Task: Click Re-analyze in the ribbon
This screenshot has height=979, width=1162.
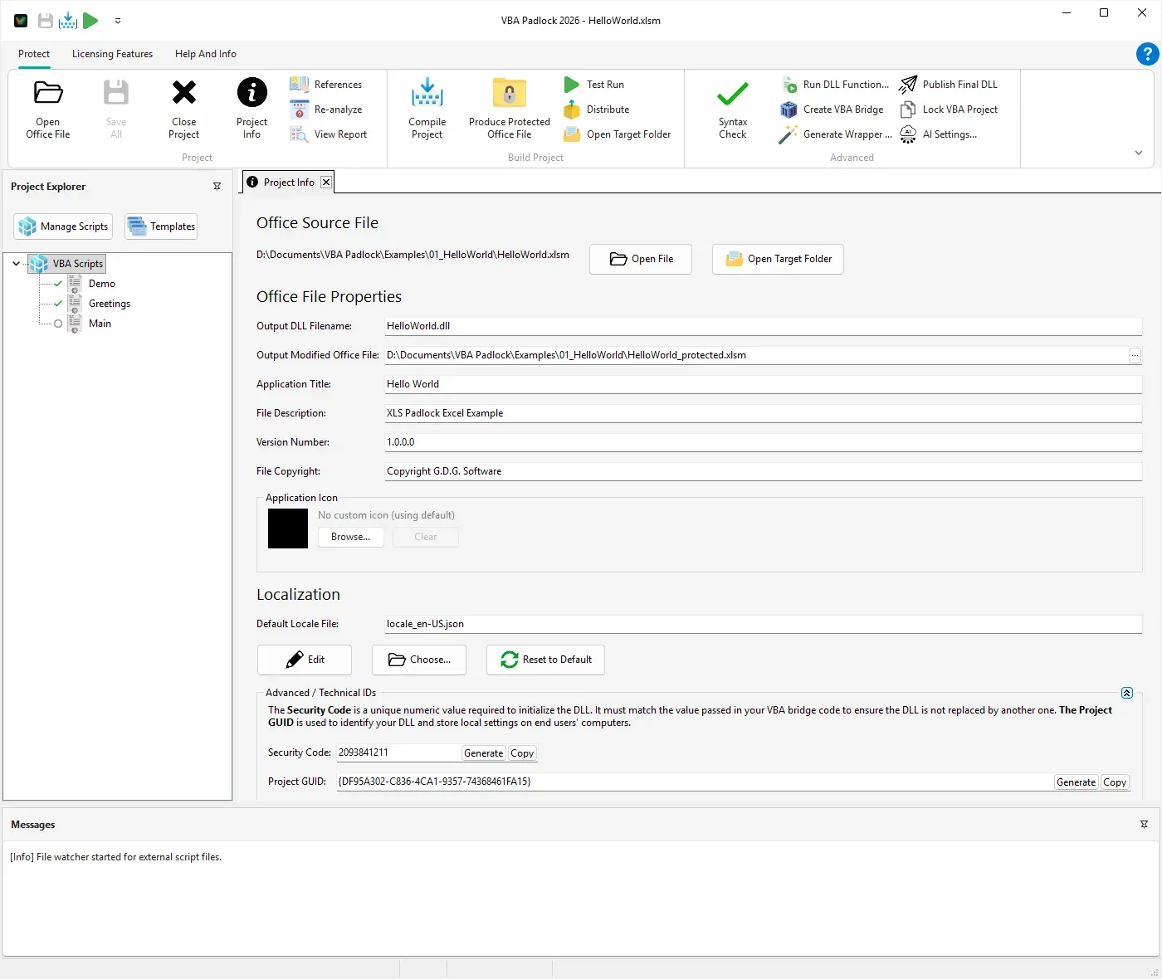Action: click(326, 110)
